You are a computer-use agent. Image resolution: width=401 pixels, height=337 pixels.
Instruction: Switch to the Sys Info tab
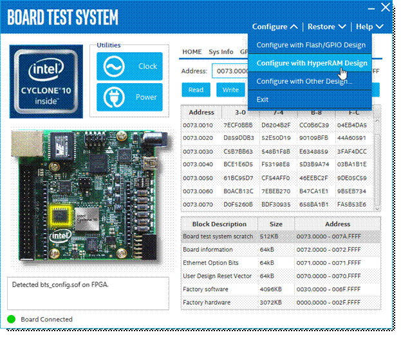[221, 52]
